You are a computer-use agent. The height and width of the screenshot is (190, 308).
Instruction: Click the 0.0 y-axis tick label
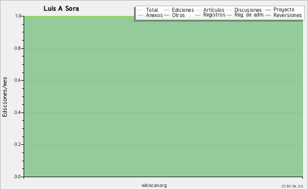17,177
